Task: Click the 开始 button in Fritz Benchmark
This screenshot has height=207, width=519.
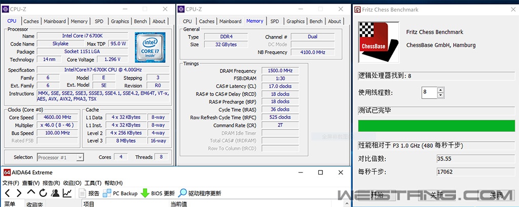Action: coord(377,195)
